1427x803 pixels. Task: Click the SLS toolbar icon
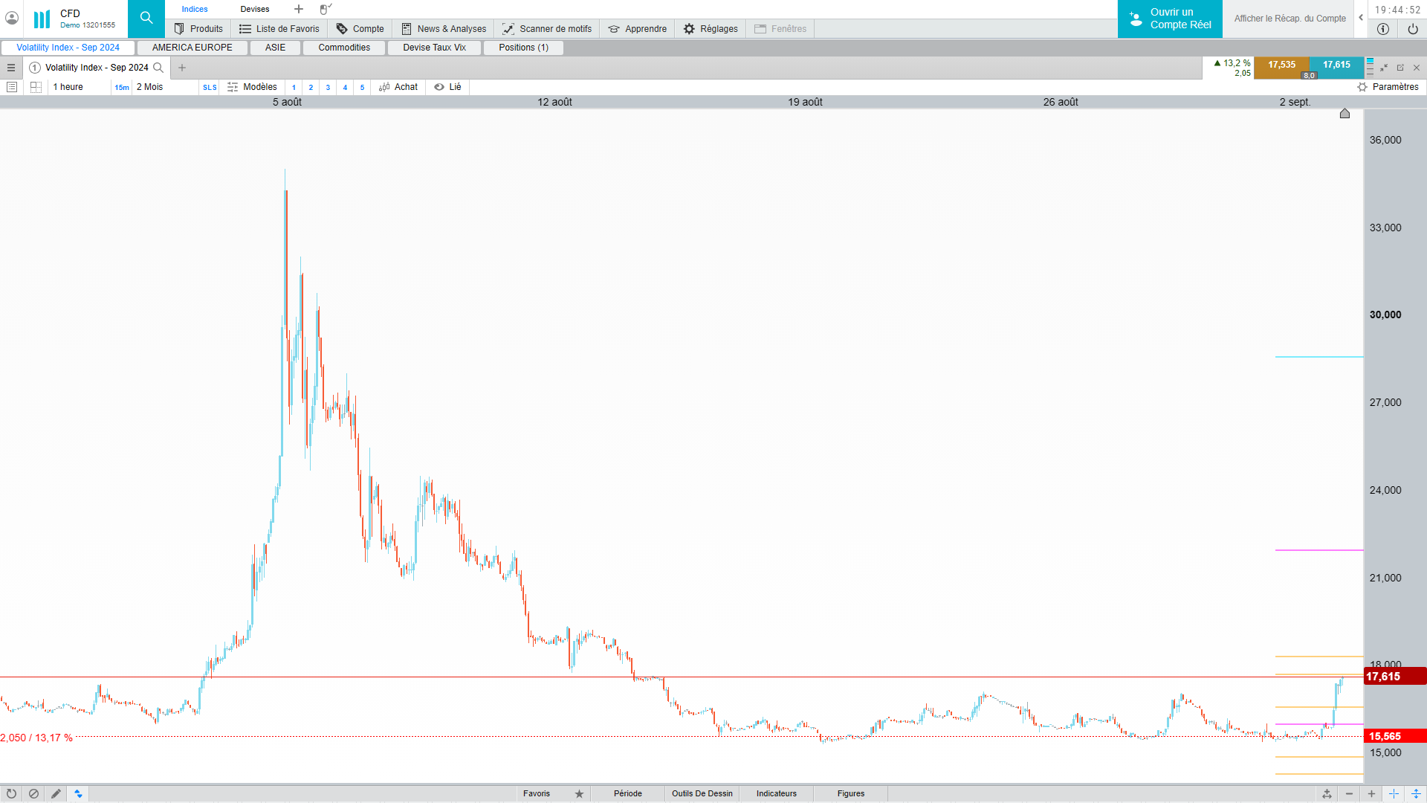[x=210, y=88]
